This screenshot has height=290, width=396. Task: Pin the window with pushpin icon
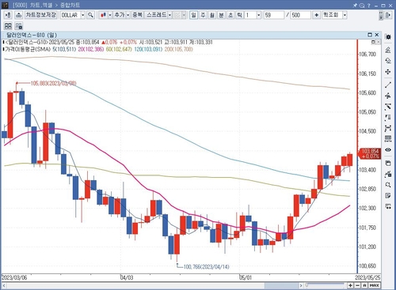coord(355,5)
